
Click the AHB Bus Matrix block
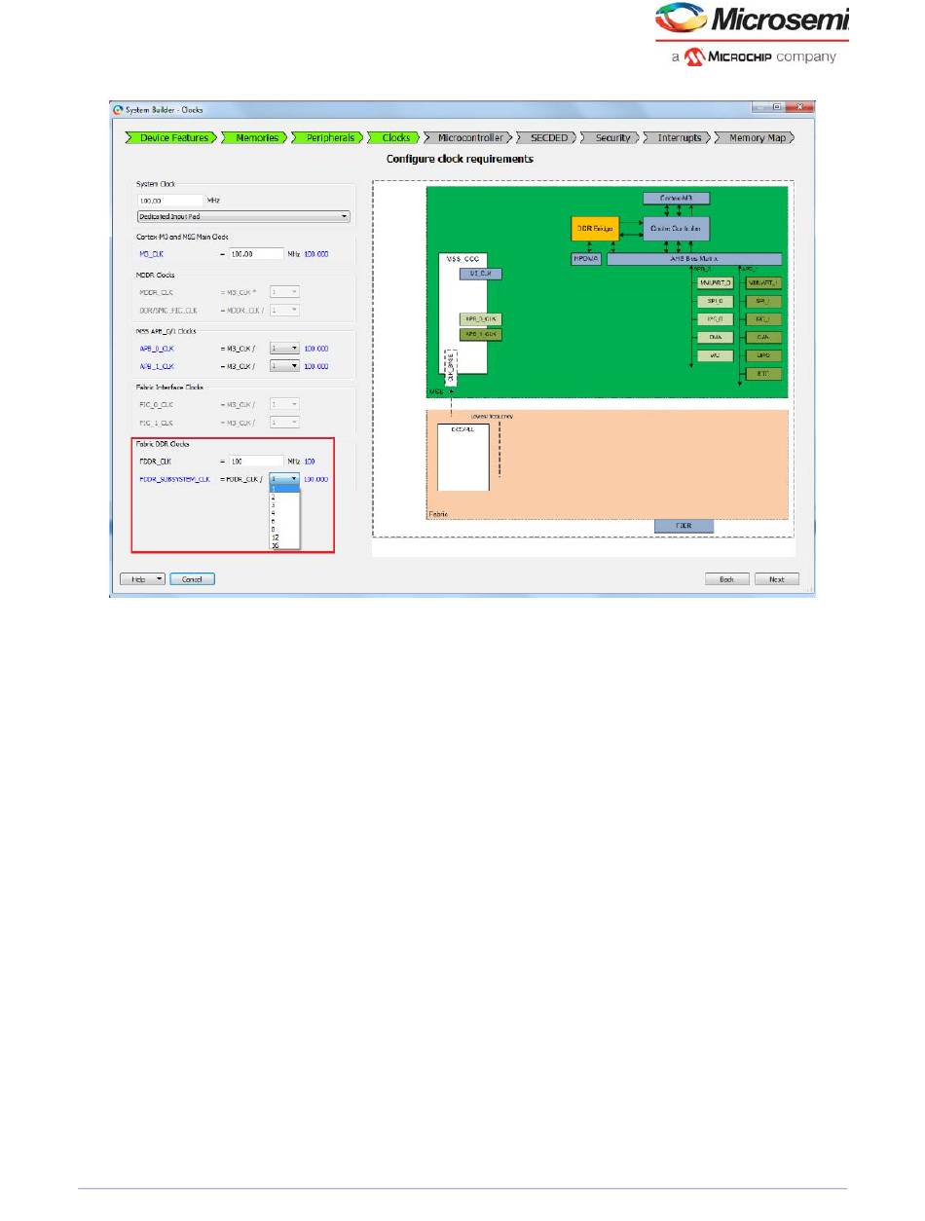click(x=694, y=259)
